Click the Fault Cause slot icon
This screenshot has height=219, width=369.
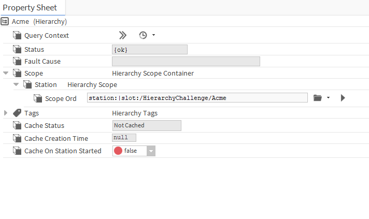click(x=17, y=62)
